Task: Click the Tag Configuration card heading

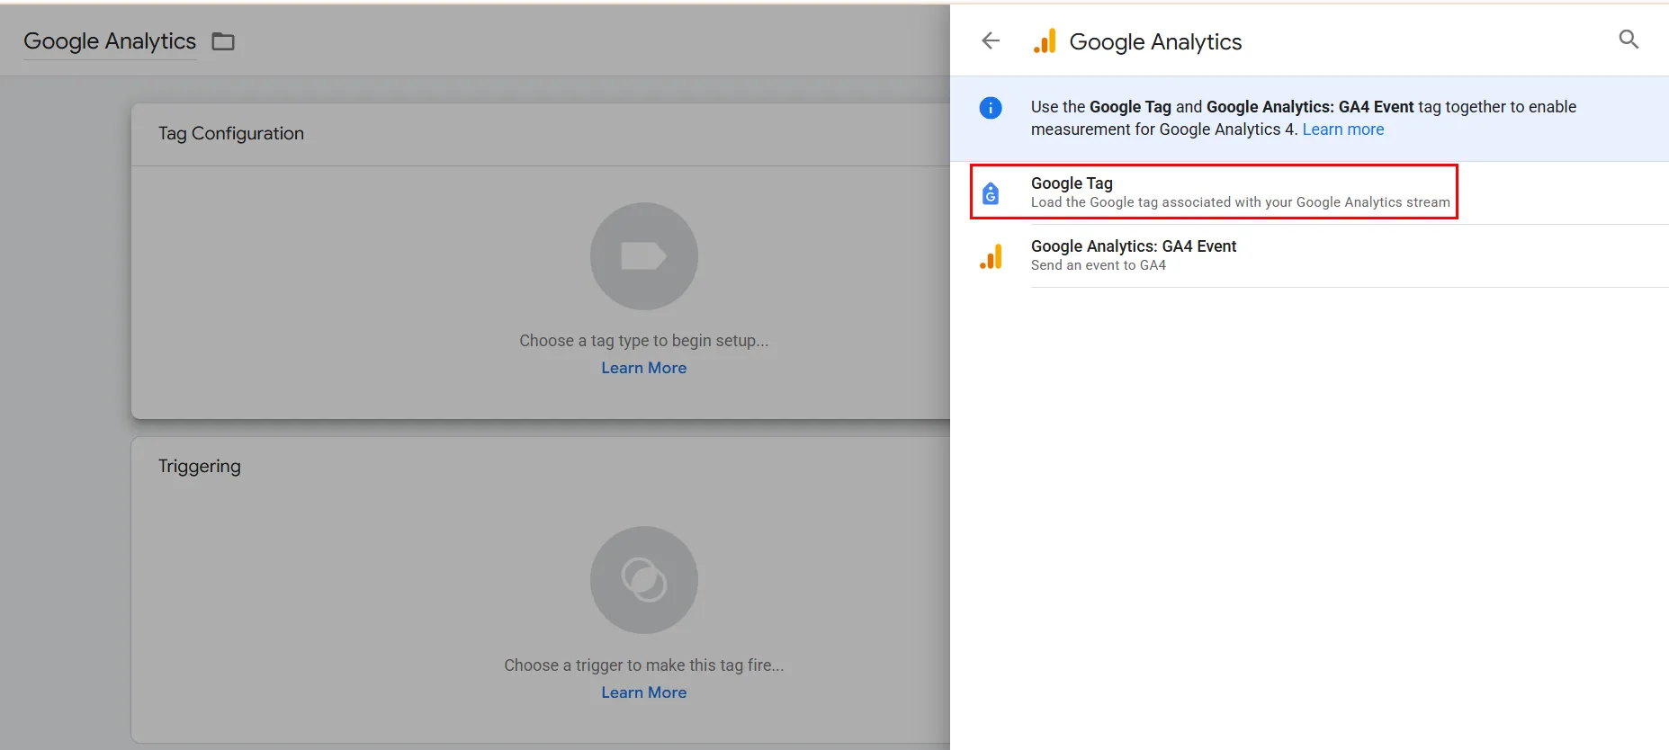Action: point(231,133)
